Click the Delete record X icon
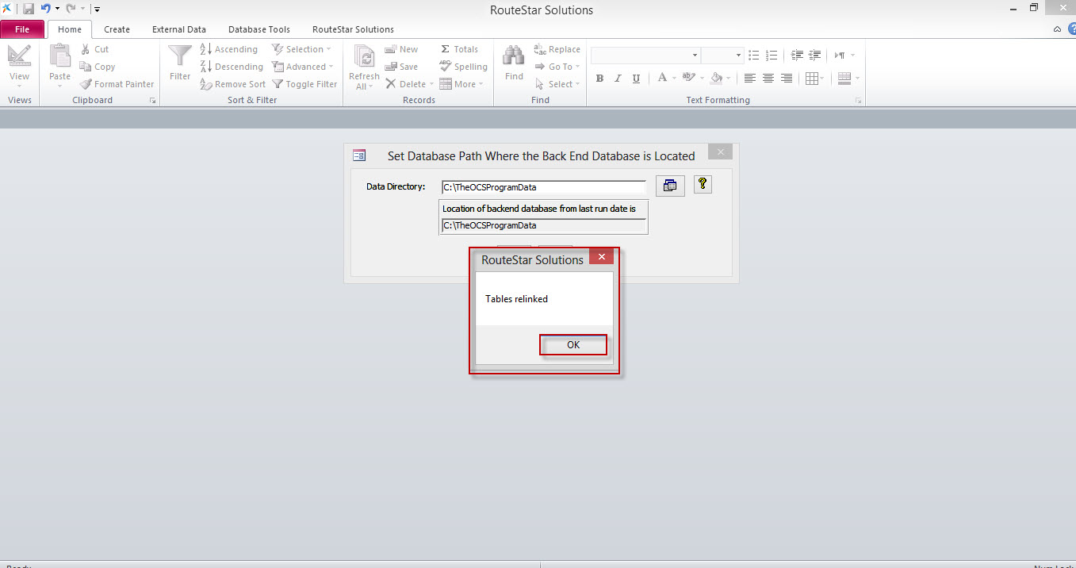 click(x=391, y=84)
